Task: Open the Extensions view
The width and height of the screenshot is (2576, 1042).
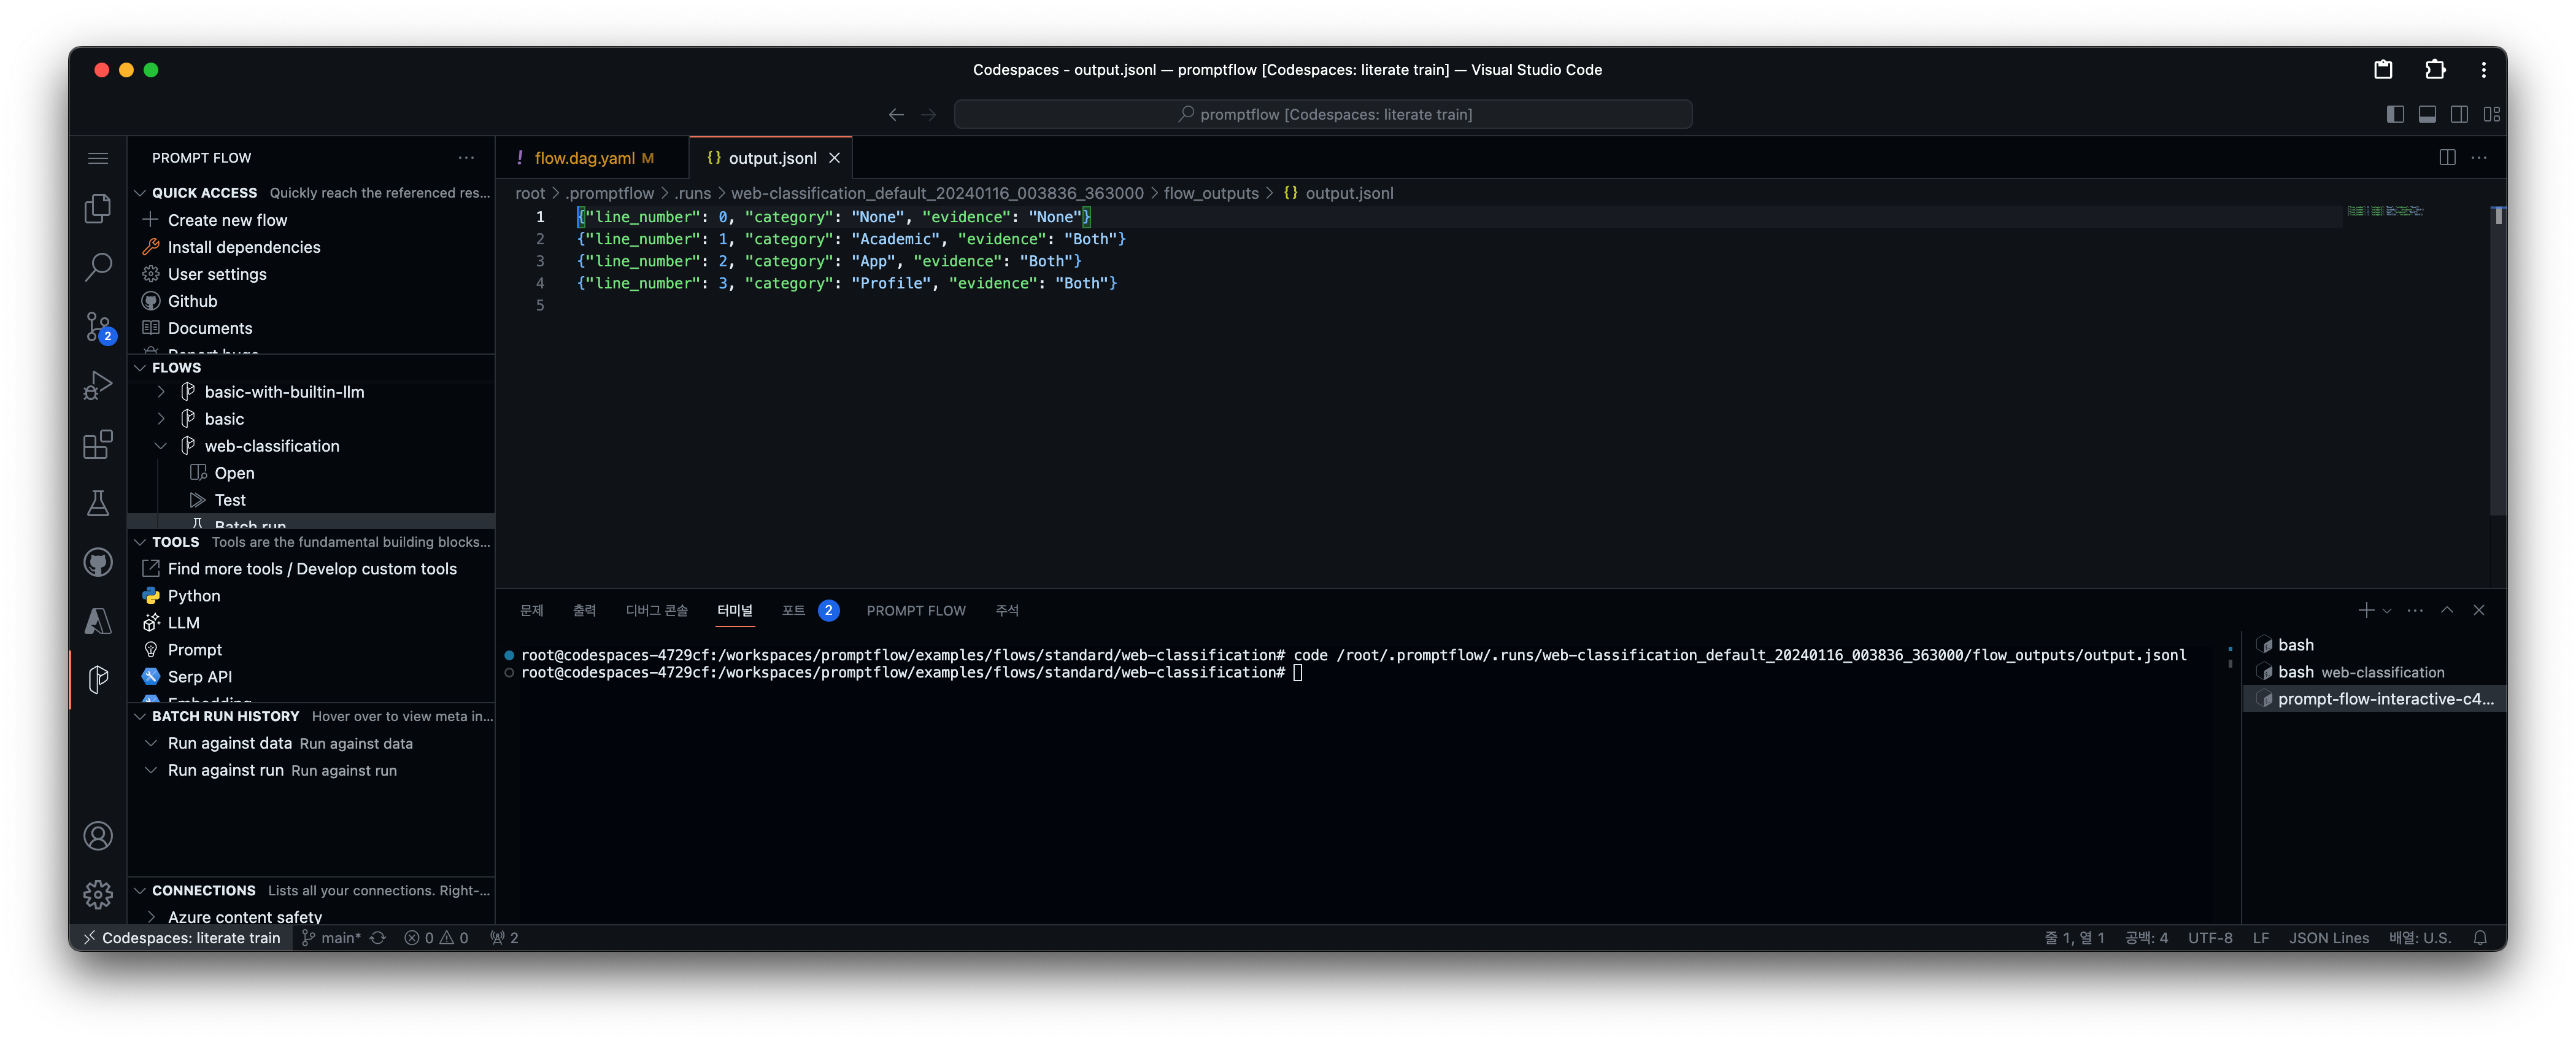Action: (x=98, y=444)
